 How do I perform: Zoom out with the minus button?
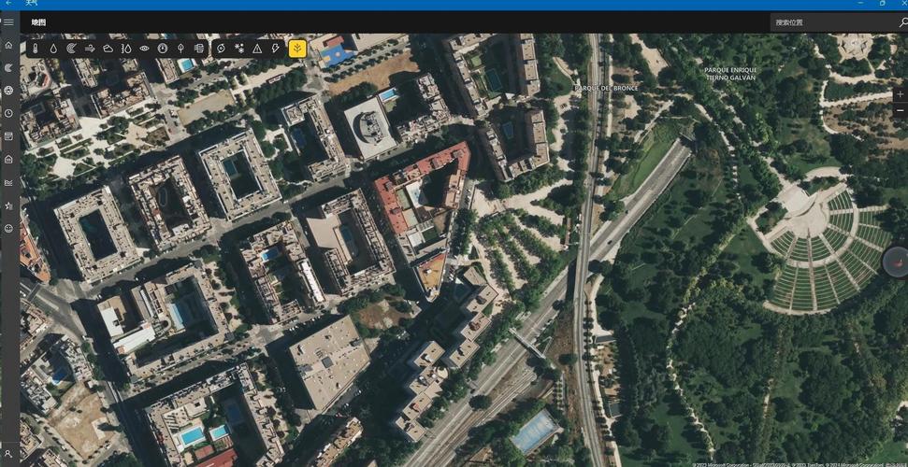(900, 110)
